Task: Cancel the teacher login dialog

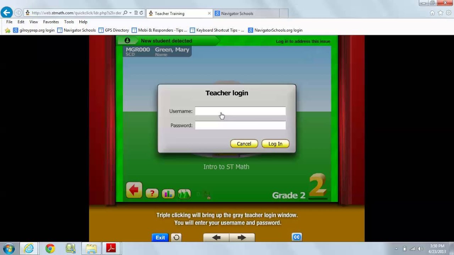Action: [x=244, y=143]
